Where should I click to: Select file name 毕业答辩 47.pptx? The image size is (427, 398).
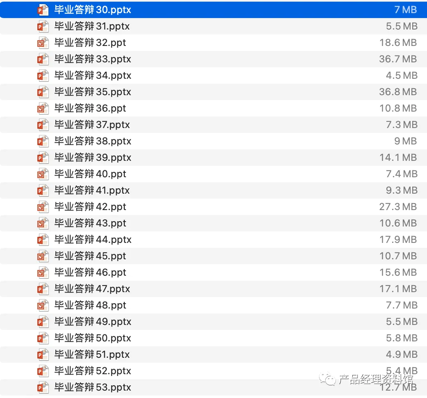92,288
